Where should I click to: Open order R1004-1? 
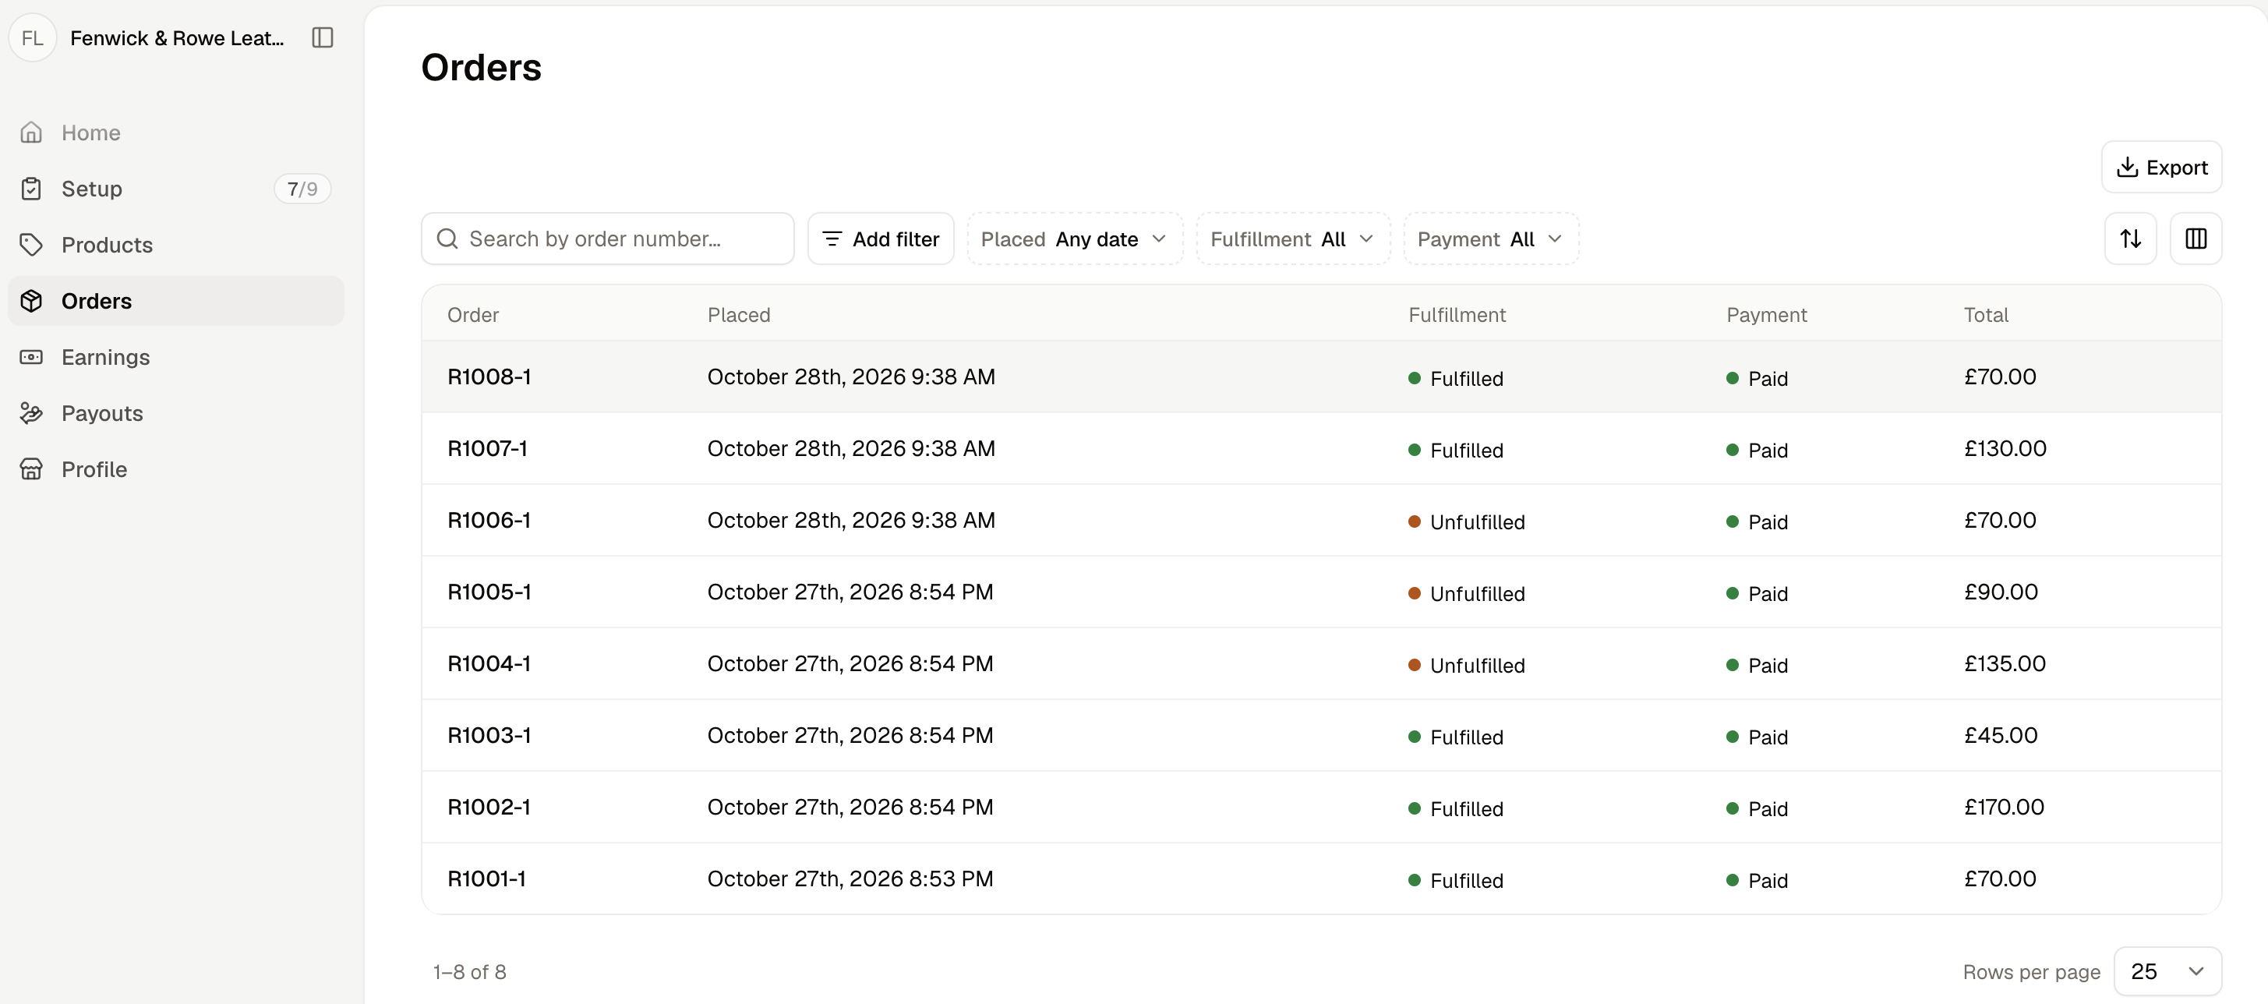(x=1320, y=663)
